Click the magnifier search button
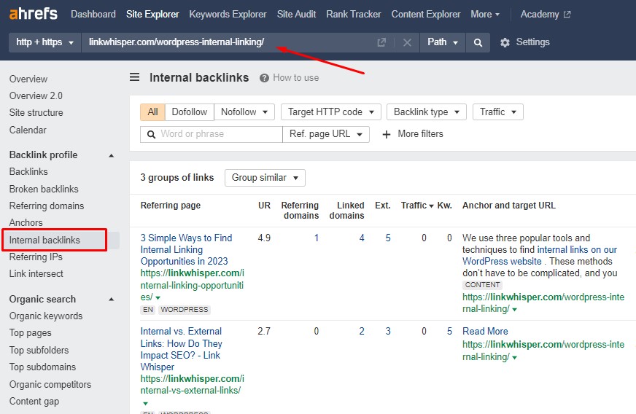 point(478,42)
